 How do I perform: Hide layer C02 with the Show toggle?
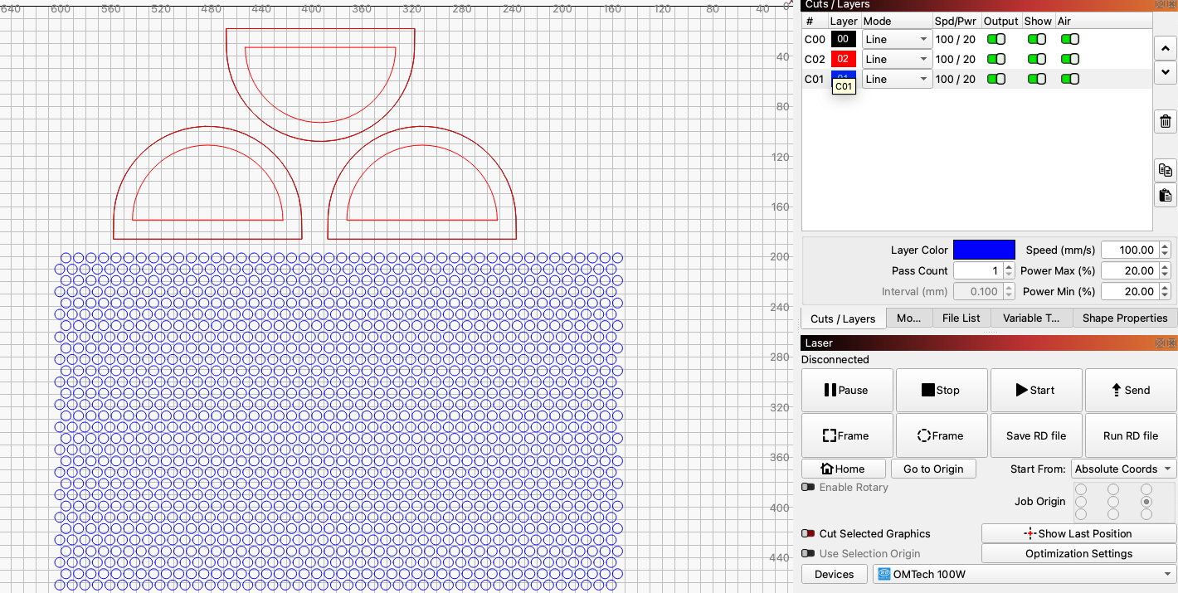[x=1037, y=59]
